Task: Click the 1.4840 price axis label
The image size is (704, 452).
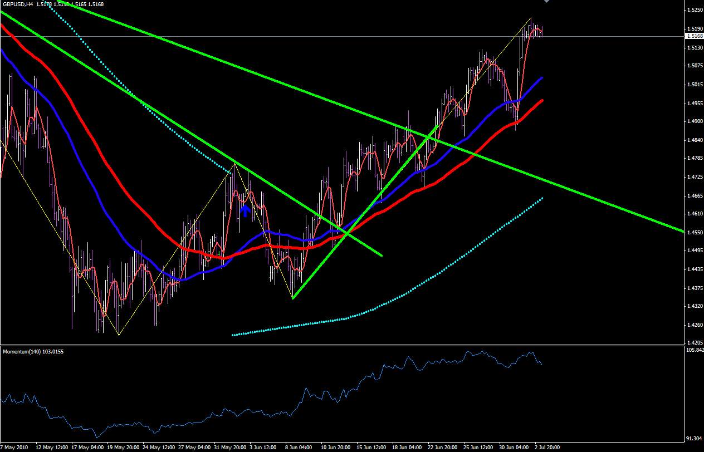Action: point(695,140)
